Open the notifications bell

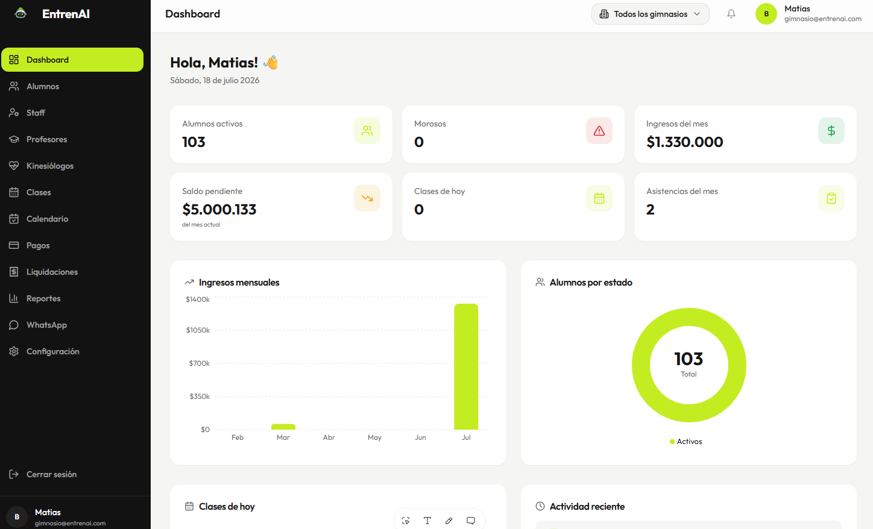point(731,14)
